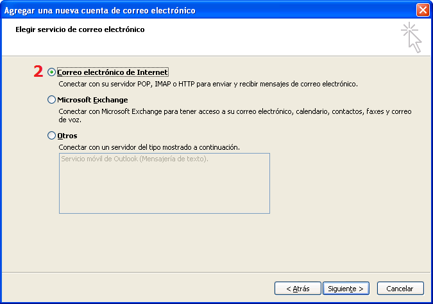Viewport: 433px width, 304px height.
Task: Click the Cancelar button
Action: tap(400, 288)
